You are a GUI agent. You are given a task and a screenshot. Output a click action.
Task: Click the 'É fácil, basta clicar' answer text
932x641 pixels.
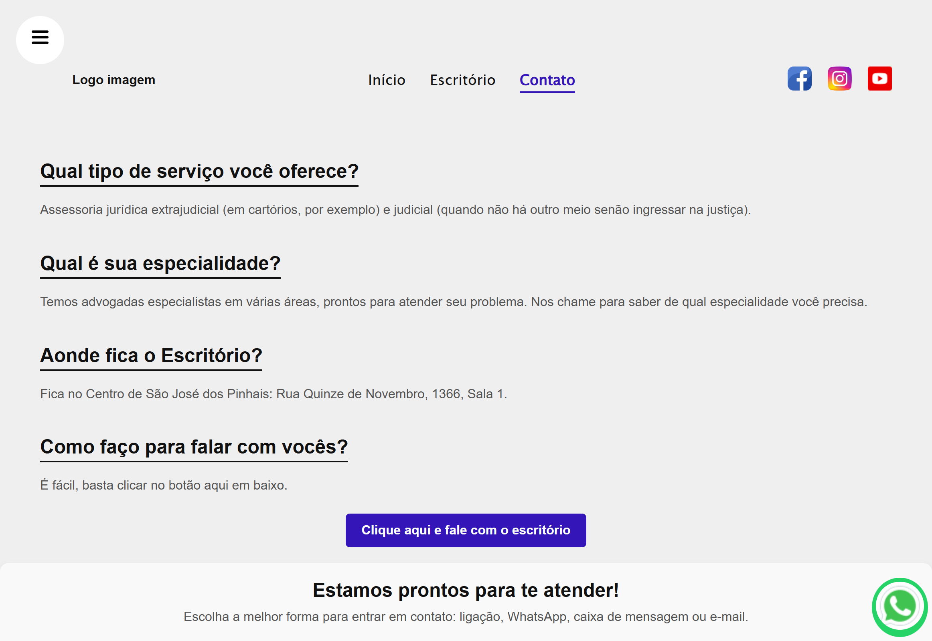[164, 485]
